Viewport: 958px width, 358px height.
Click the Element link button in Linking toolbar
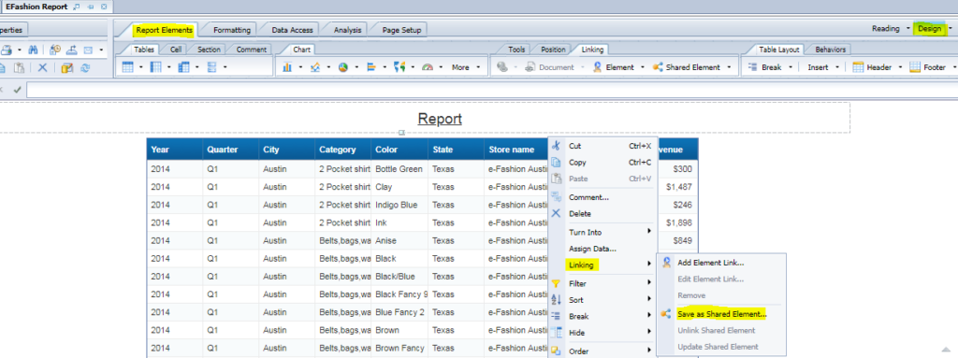pyautogui.click(x=614, y=67)
